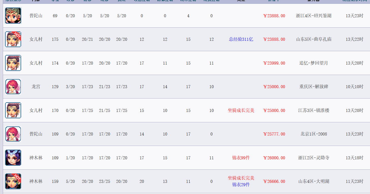Click the level value 170
370x194 pixels.
[x=55, y=110]
